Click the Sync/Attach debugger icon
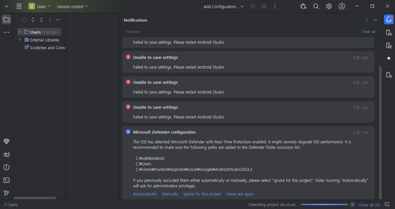Viewport: 395px width, 209px height. (303, 6)
